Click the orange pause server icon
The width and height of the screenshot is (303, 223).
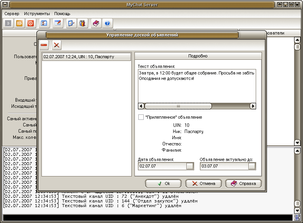click(19, 23)
